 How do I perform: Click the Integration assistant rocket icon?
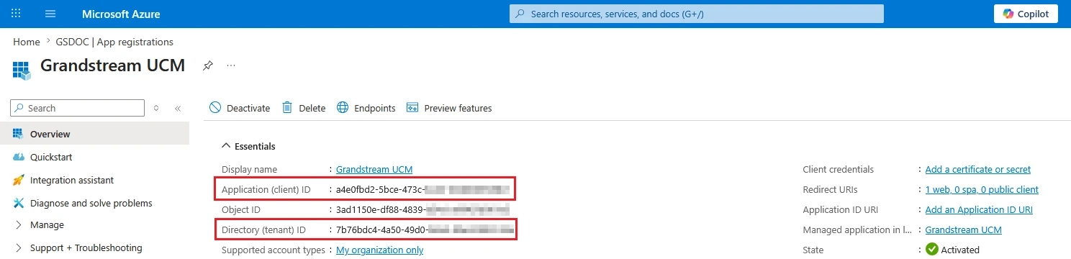(19, 180)
